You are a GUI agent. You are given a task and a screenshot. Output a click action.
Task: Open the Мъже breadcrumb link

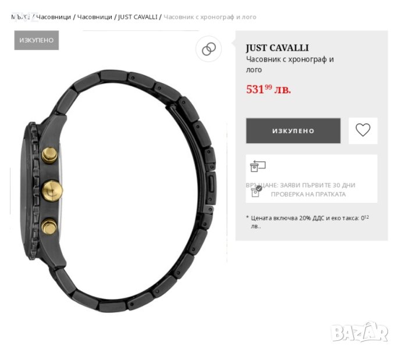tap(20, 17)
